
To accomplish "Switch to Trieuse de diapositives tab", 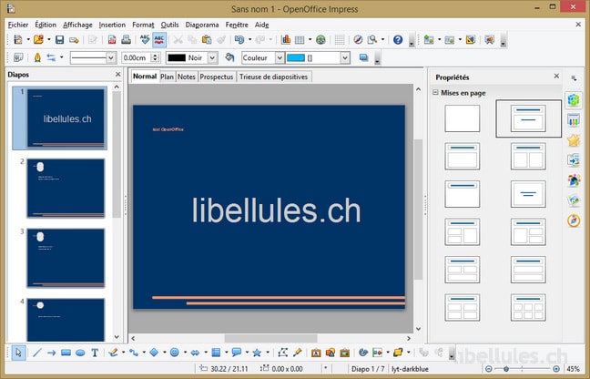I will point(273,77).
